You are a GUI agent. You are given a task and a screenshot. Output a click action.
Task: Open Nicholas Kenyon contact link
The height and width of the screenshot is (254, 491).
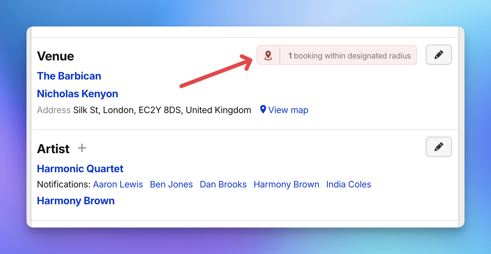coord(78,94)
